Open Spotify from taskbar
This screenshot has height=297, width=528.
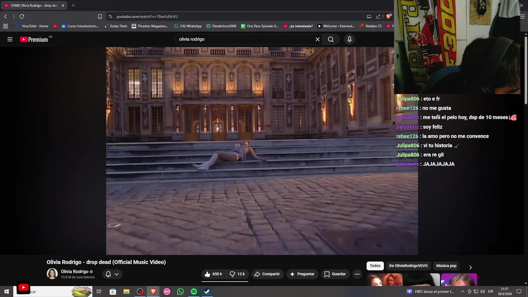[194, 292]
